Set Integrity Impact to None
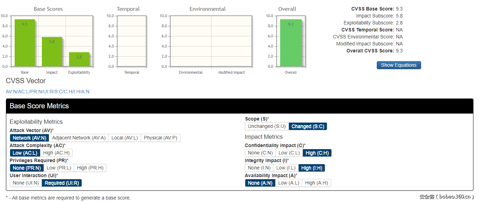This screenshot has width=479, height=203. [259, 168]
